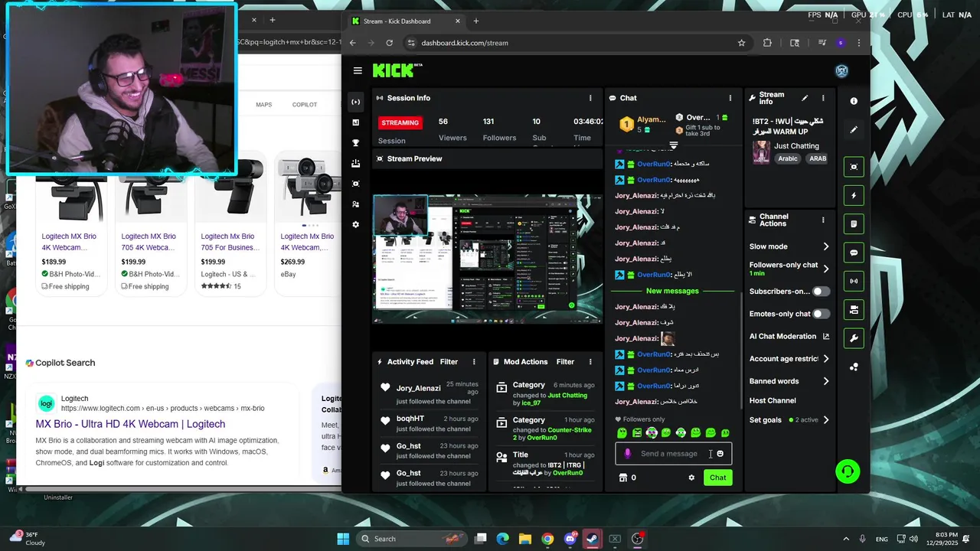
Task: Switch to Stream - Kick Dashboard browser tab
Action: coord(404,21)
